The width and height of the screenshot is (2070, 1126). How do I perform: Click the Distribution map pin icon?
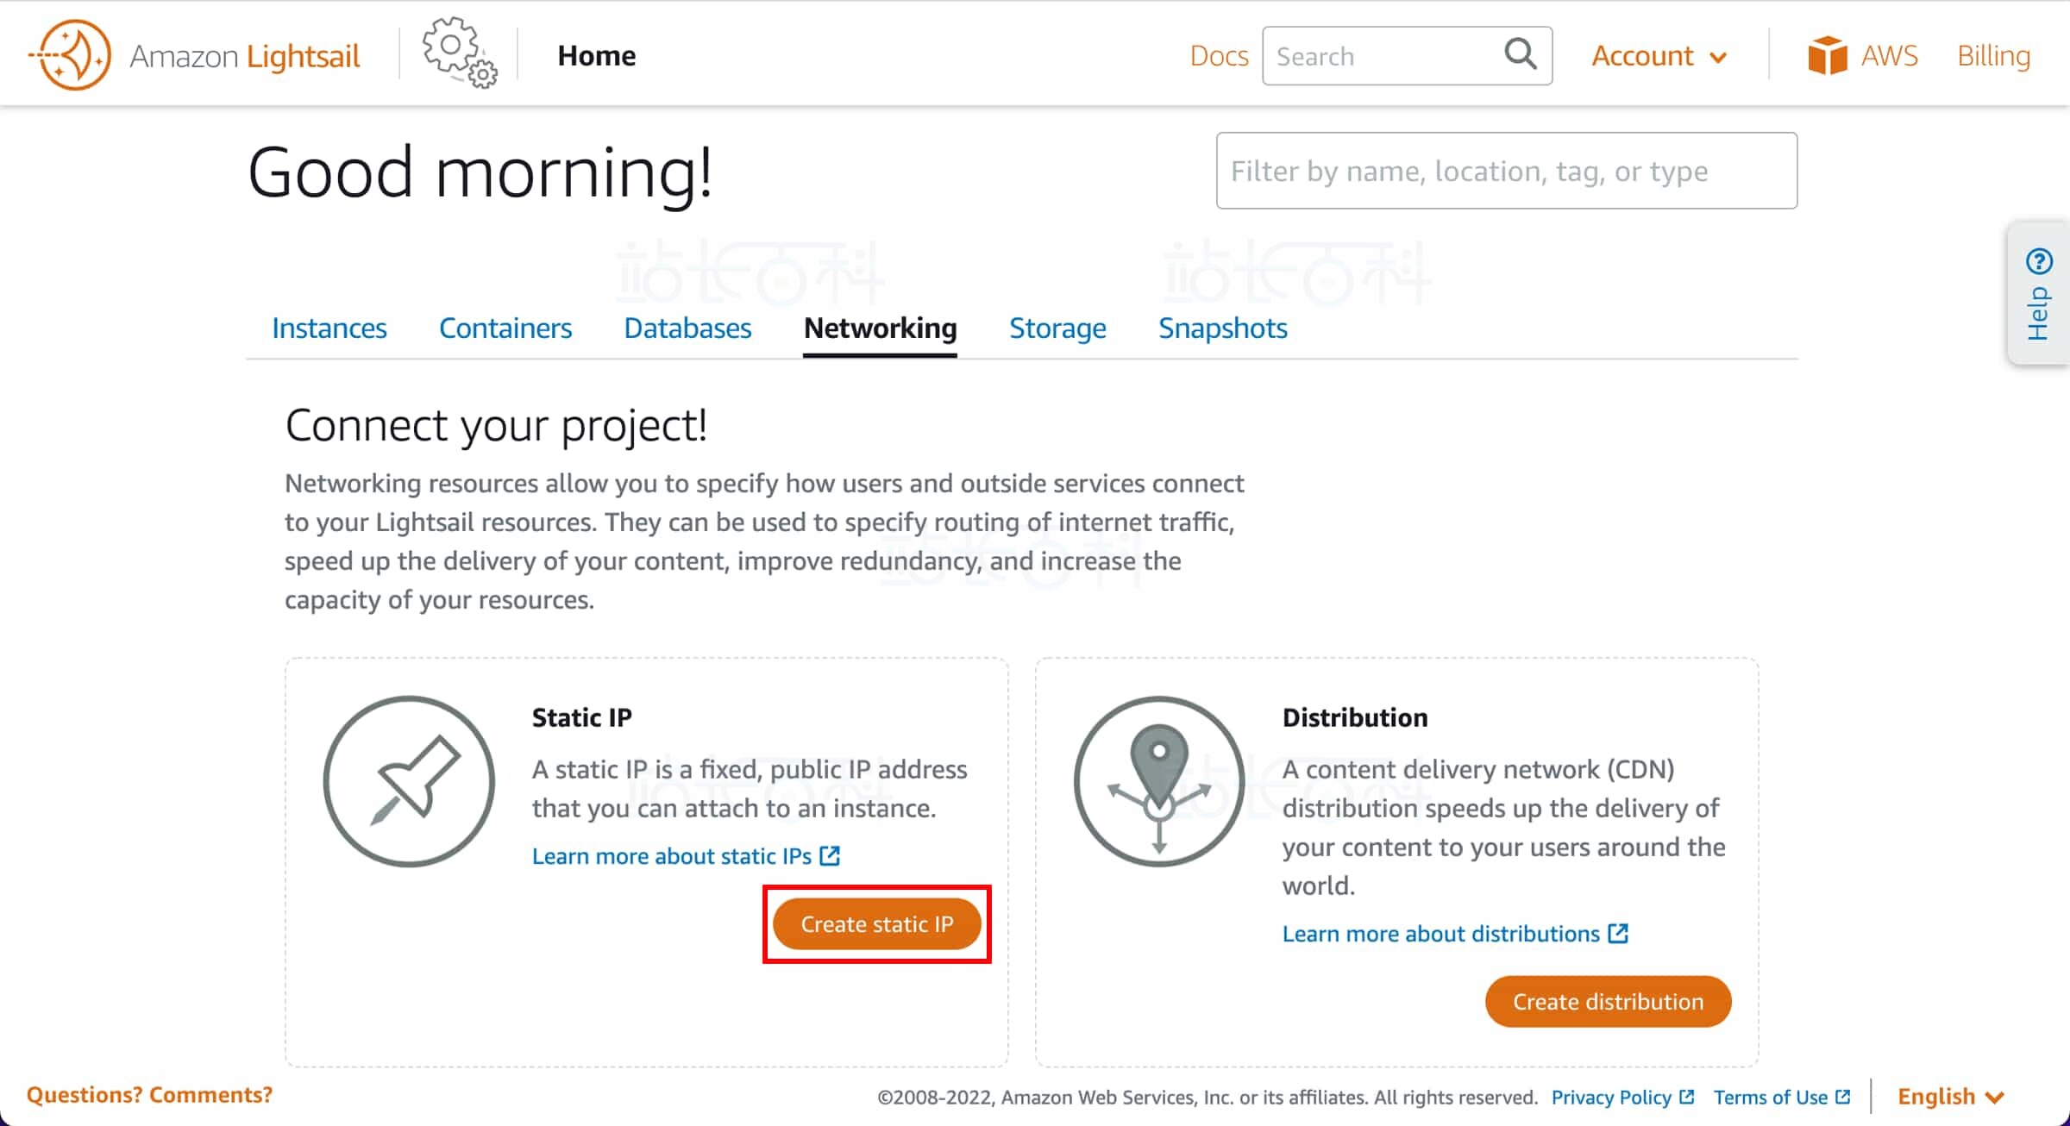(x=1159, y=781)
